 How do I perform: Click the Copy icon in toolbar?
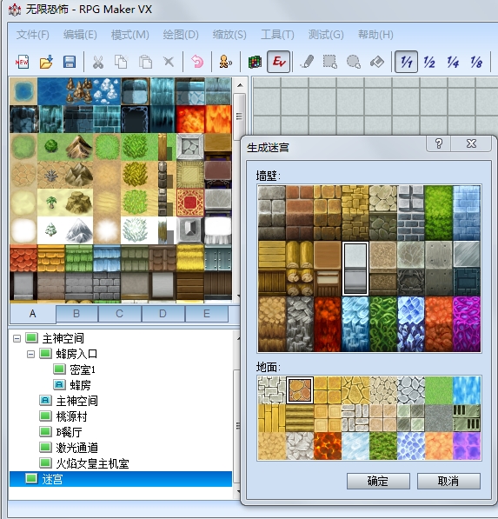click(x=121, y=62)
